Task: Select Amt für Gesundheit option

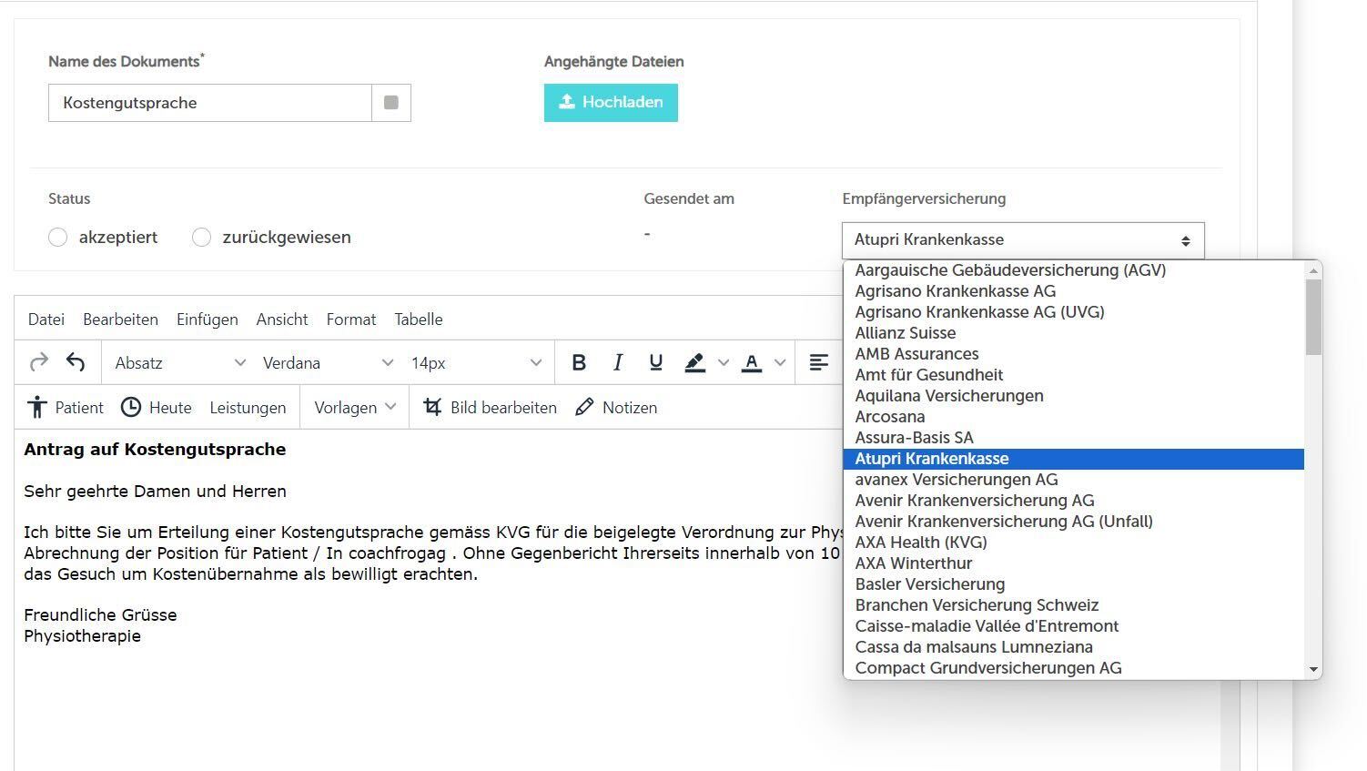Action: (x=1074, y=375)
